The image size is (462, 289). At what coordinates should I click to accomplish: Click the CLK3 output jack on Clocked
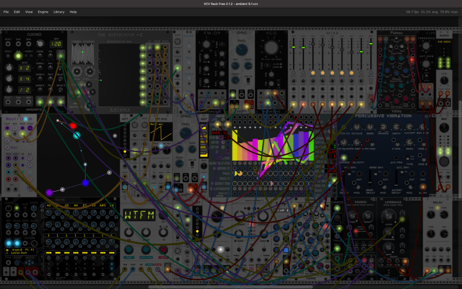point(61,103)
